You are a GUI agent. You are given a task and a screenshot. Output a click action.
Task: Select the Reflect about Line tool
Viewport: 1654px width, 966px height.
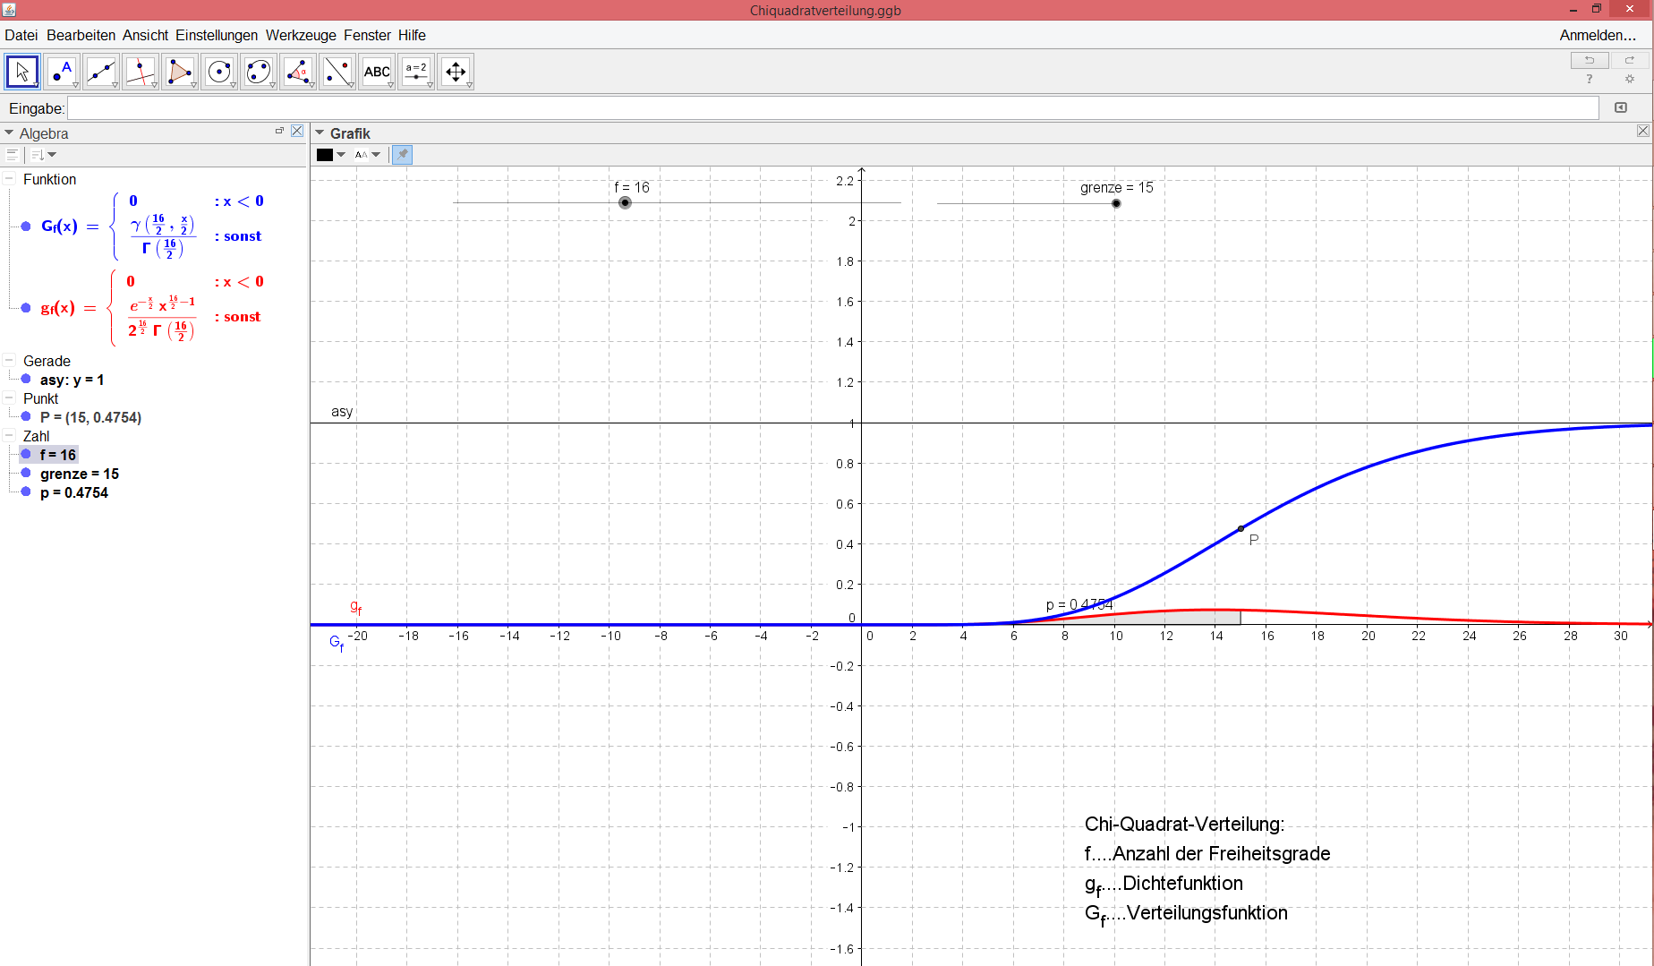click(337, 72)
